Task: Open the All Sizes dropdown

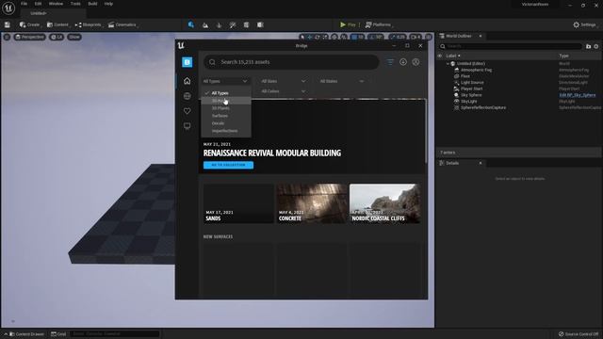Action: pos(284,81)
